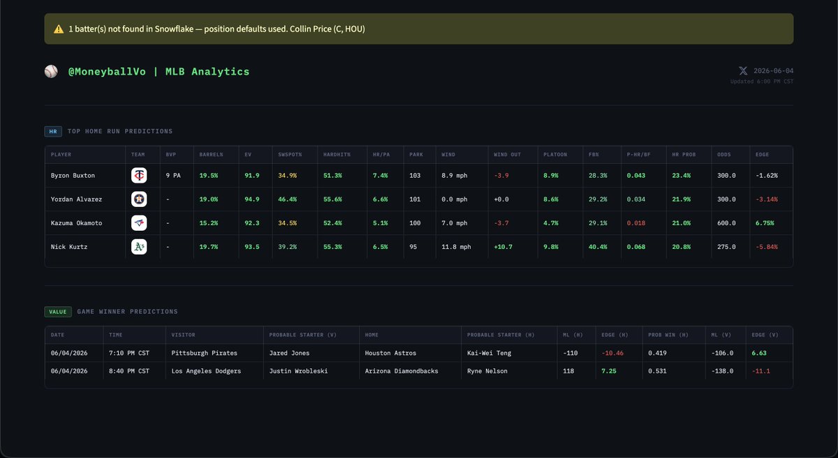Viewport: 838px width, 458px height.
Task: Click Okamoto's 6.75% edge value
Action: [764, 223]
